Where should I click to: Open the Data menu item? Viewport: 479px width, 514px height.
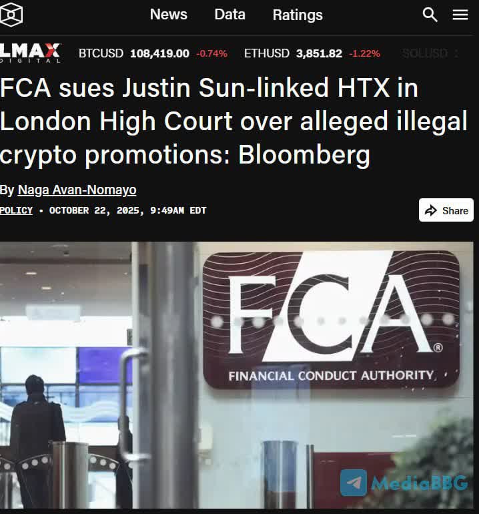tap(229, 15)
